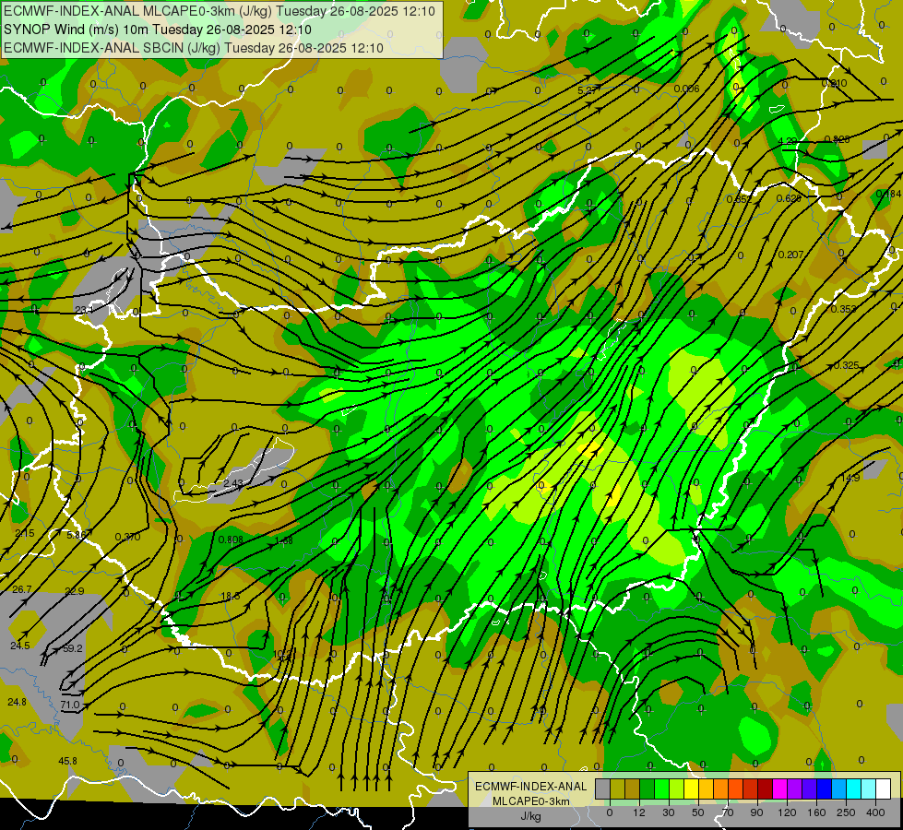
Task: Click legend scale label 90
Action: 756,812
